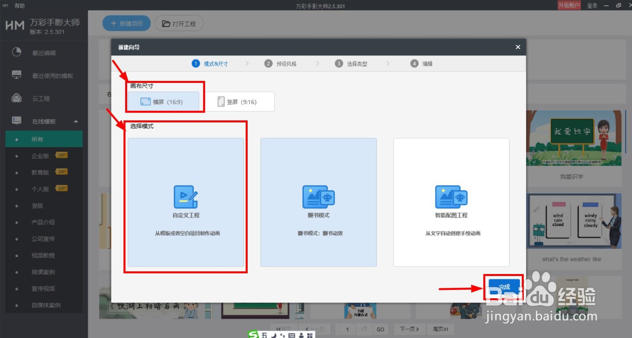Click the 云工程 cloud icon
Viewport: 632px width, 338px height.
(17, 98)
